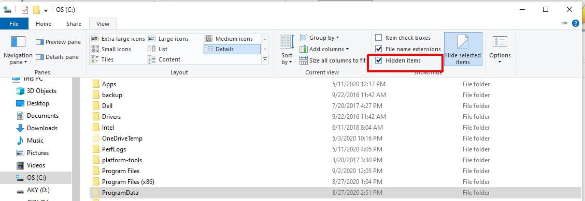Click the Help question mark icon
Viewport: 585px width, 201px height.
[576, 23]
